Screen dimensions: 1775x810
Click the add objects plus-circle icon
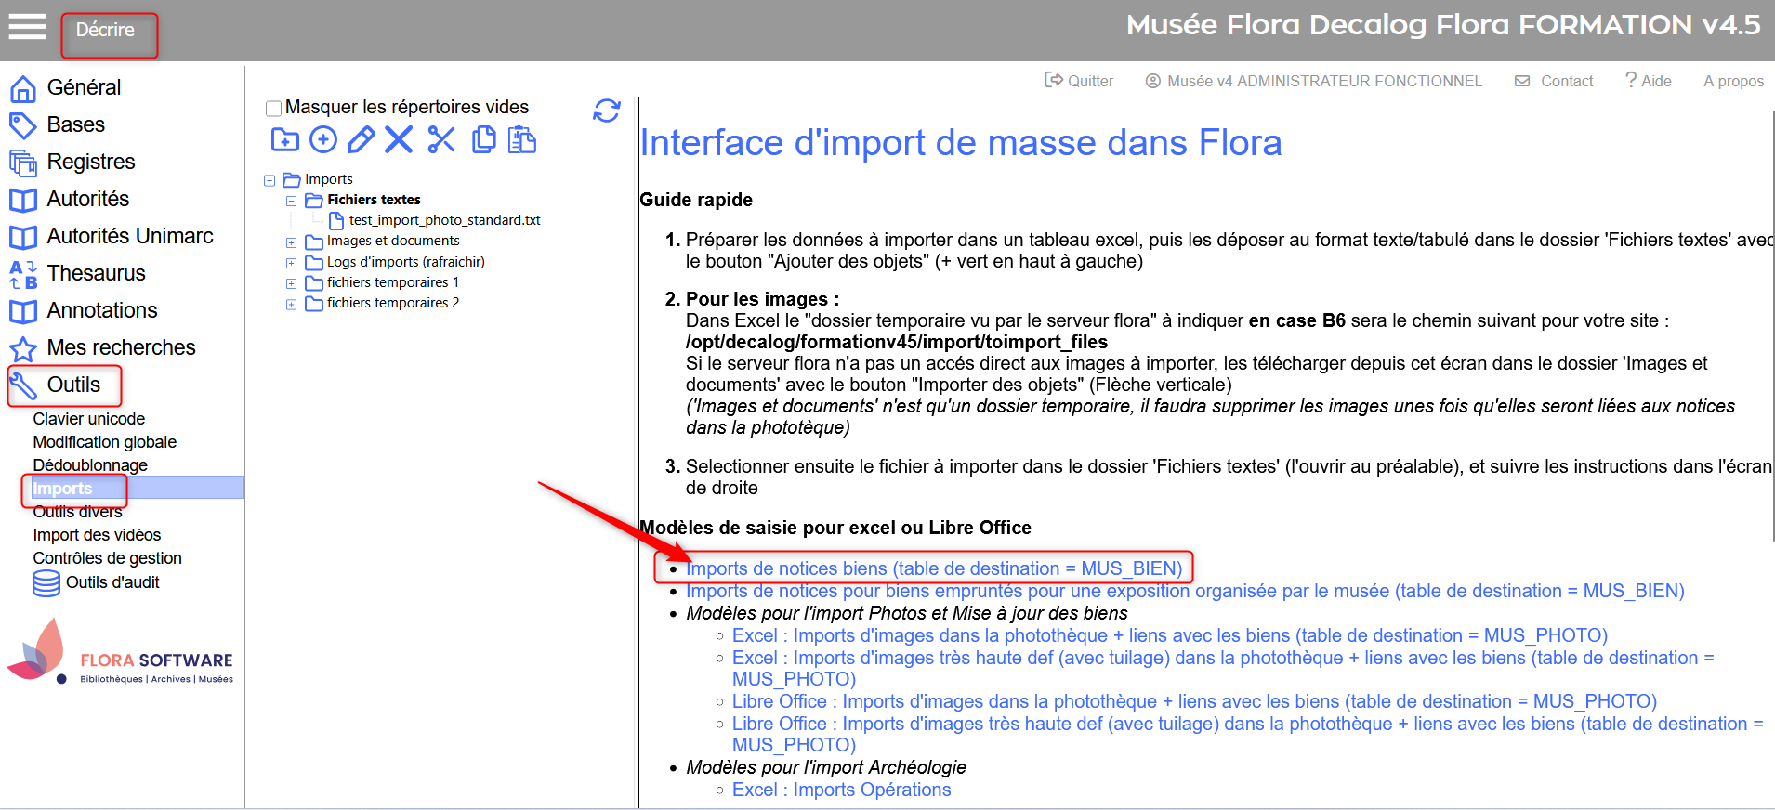tap(322, 140)
